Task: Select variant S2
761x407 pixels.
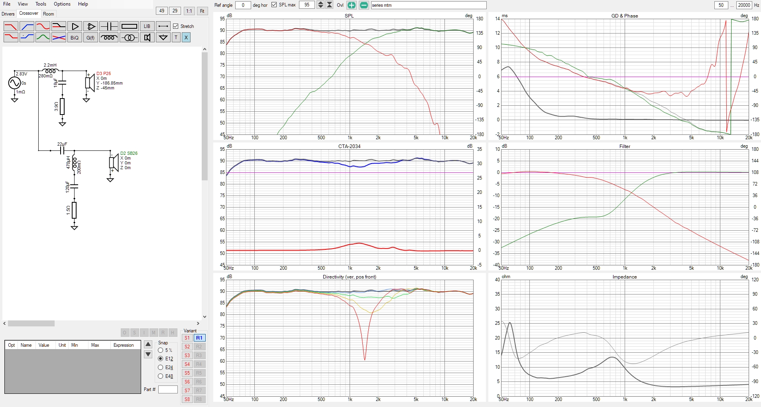Action: click(x=187, y=347)
